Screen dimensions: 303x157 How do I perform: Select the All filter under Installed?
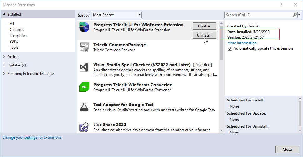click(12, 23)
